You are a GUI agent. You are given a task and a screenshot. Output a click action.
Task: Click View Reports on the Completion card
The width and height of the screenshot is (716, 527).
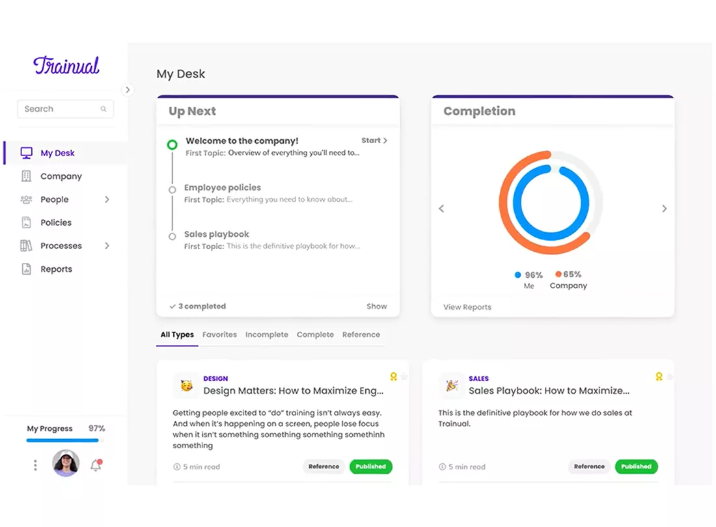[x=467, y=306]
